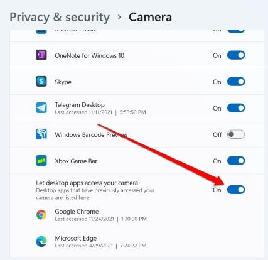Enable Windows Barcode Preview camera access
The image size is (268, 260).
(236, 134)
